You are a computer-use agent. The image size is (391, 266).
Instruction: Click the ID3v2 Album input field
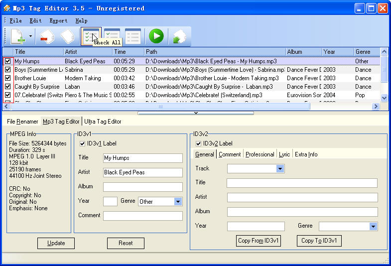tap(302, 212)
